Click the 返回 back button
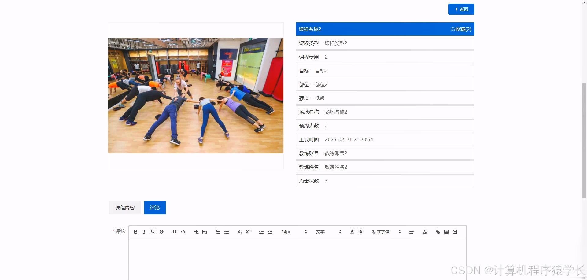 click(x=461, y=9)
